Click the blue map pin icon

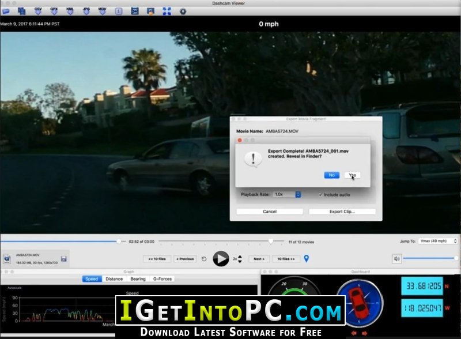click(x=307, y=259)
